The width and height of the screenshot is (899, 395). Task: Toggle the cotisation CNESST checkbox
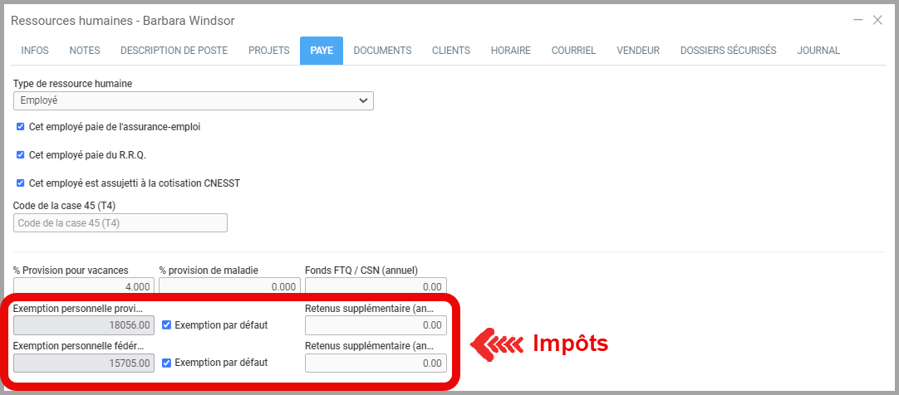point(21,183)
